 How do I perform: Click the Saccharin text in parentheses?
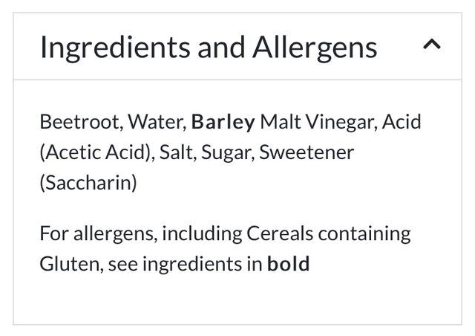[x=88, y=183]
